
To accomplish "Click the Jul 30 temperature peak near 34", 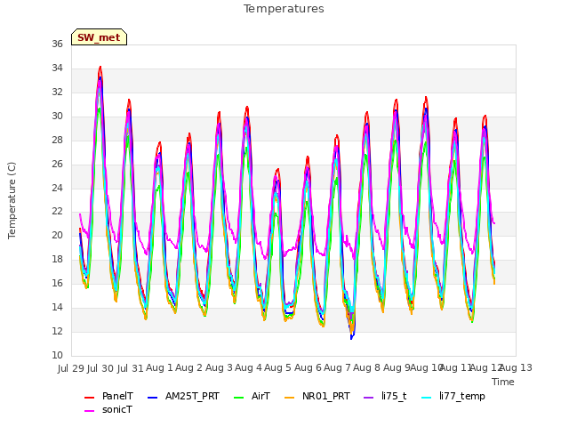I will [x=100, y=68].
